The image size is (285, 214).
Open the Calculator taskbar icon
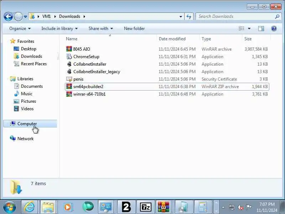click(203, 207)
